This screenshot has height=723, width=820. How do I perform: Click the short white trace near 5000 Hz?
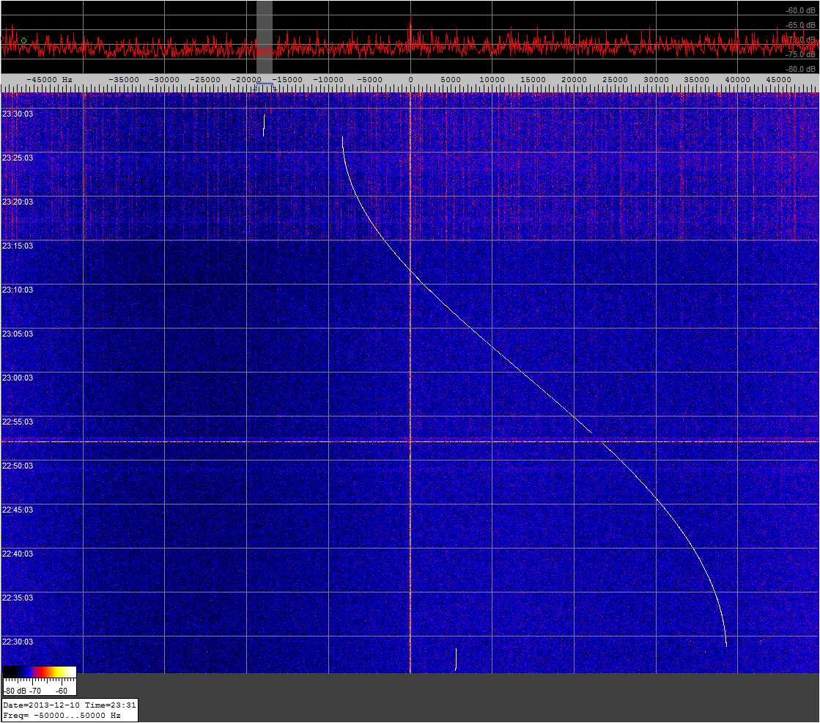(x=456, y=658)
